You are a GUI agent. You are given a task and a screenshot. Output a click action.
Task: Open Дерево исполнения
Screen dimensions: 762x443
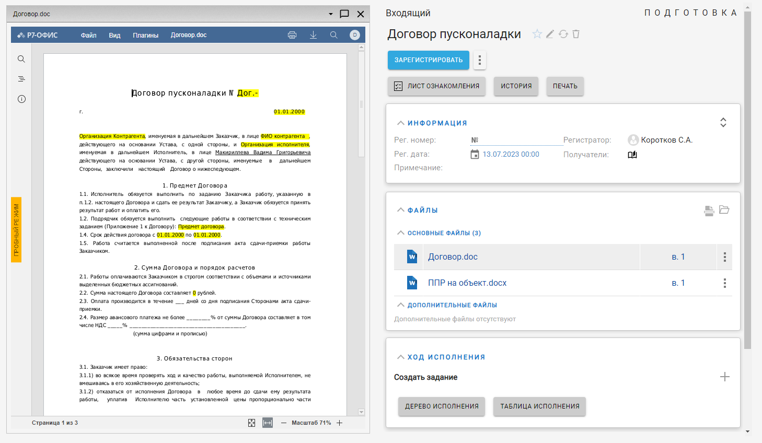coord(442,406)
